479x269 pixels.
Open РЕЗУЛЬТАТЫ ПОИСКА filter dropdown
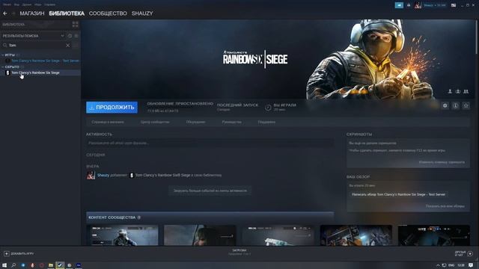coord(62,36)
